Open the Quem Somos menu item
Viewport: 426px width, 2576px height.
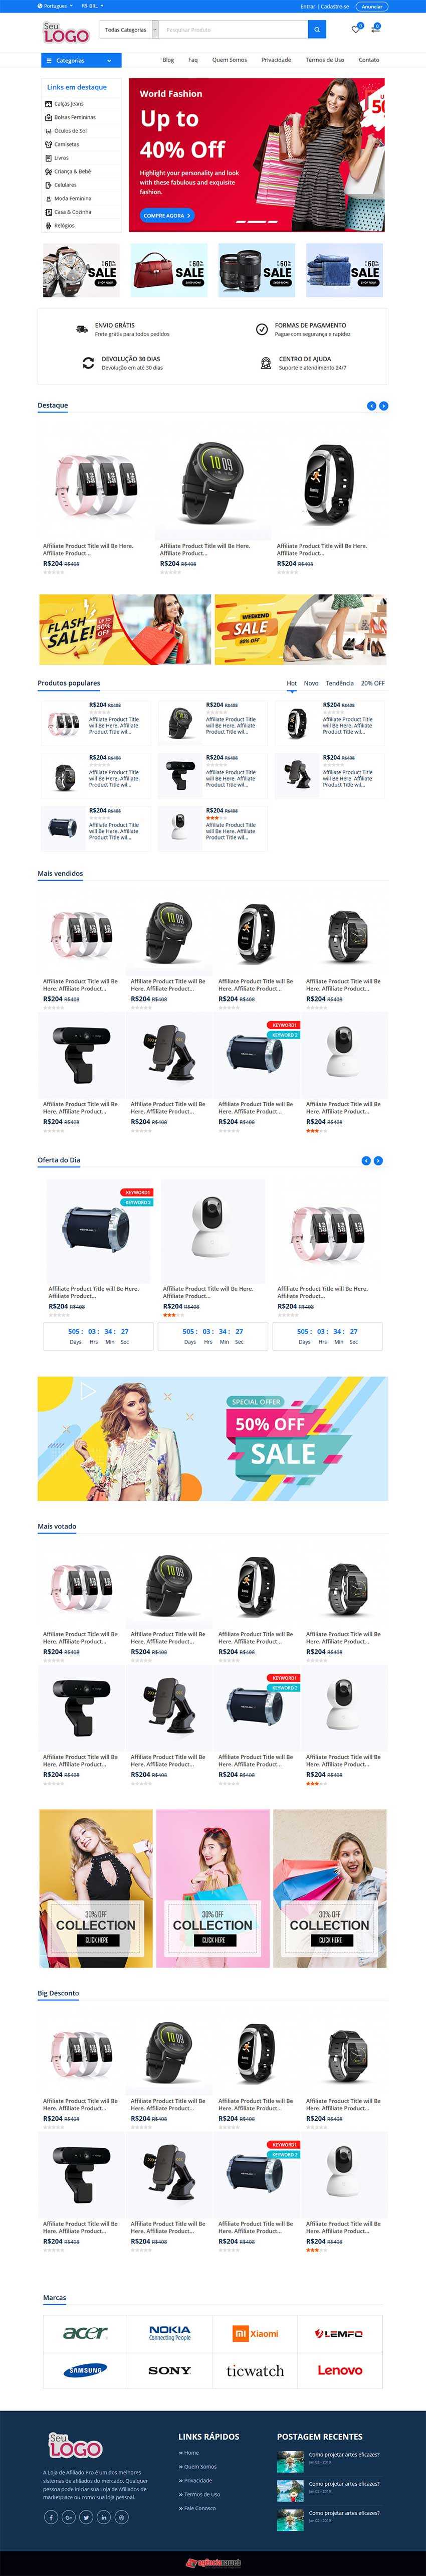click(229, 60)
